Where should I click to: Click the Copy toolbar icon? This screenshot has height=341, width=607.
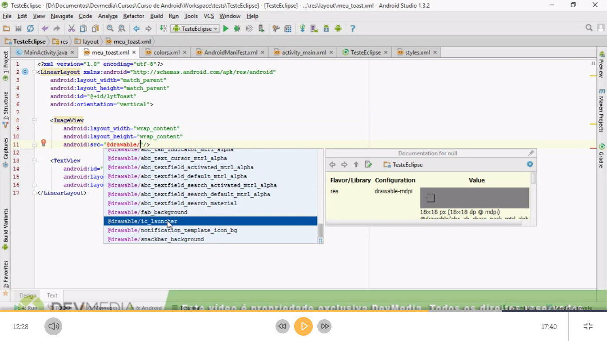click(x=83, y=28)
